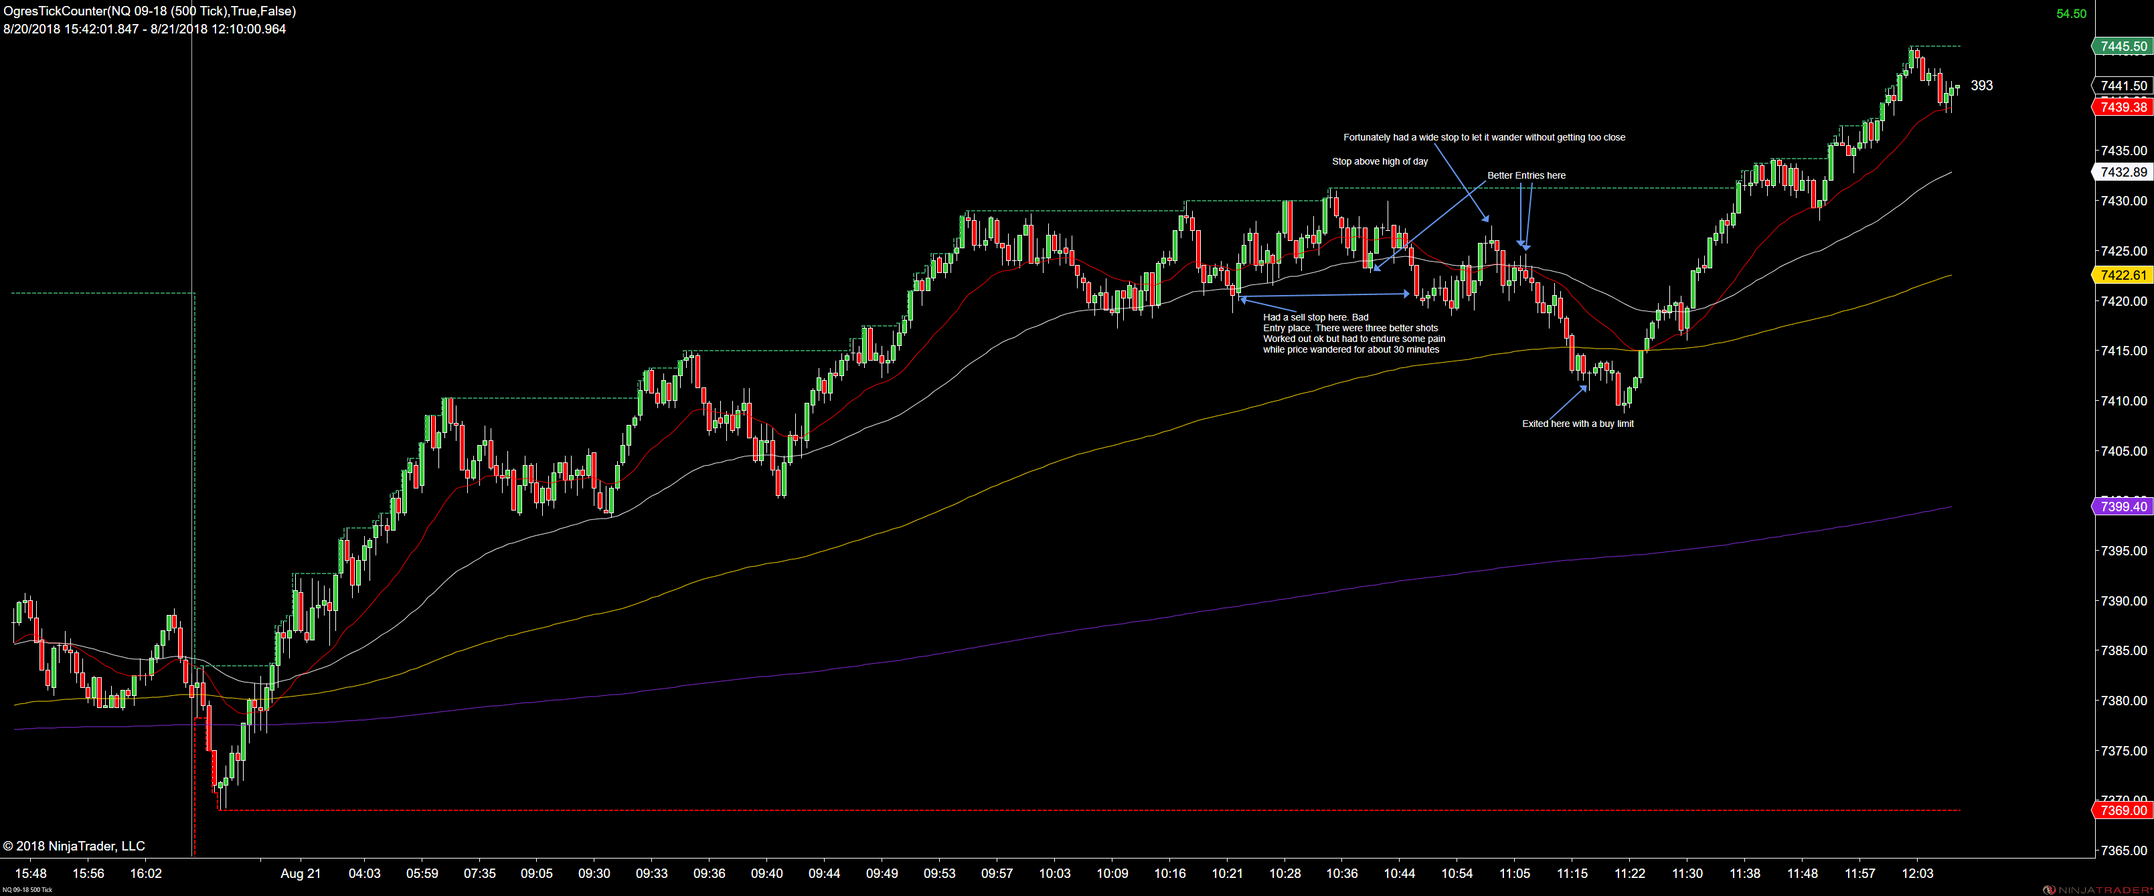The width and height of the screenshot is (2154, 896).
Task: Select the 7380.00 price axis label
Action: pos(2124,701)
